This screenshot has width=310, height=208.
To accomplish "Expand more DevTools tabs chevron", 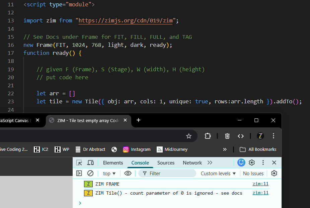I will tap(210, 163).
